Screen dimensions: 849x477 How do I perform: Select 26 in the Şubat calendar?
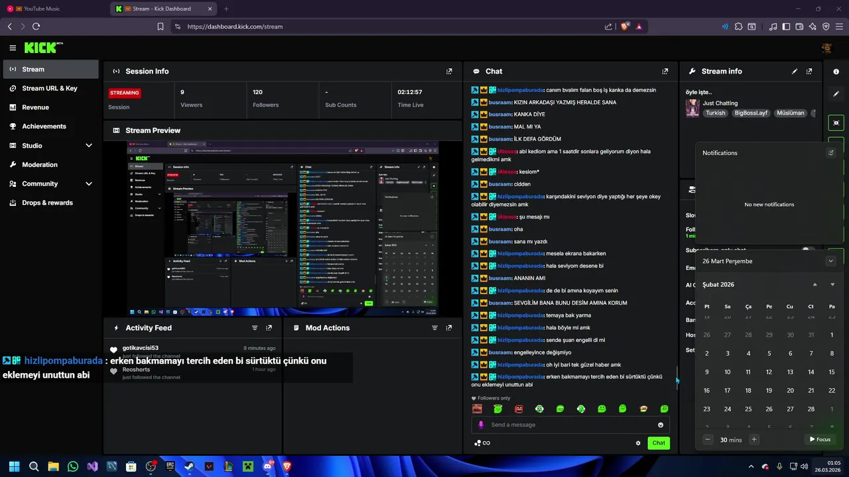pyautogui.click(x=769, y=409)
